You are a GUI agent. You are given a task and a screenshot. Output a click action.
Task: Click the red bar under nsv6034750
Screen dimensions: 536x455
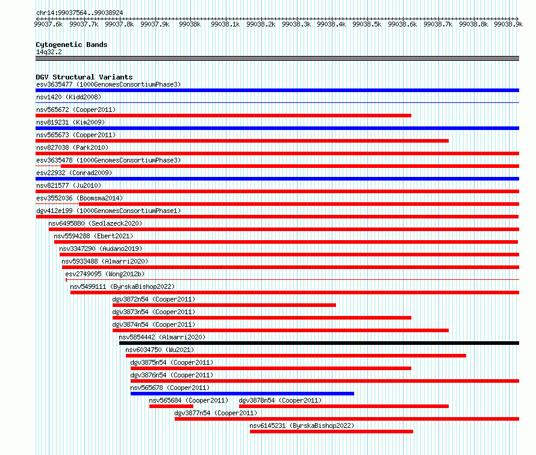(x=296, y=356)
